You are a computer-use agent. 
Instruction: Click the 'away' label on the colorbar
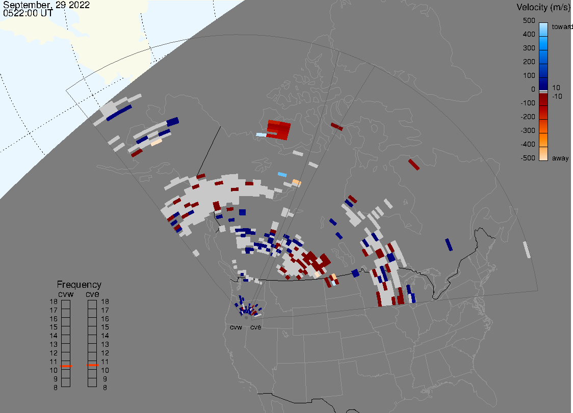(x=560, y=158)
